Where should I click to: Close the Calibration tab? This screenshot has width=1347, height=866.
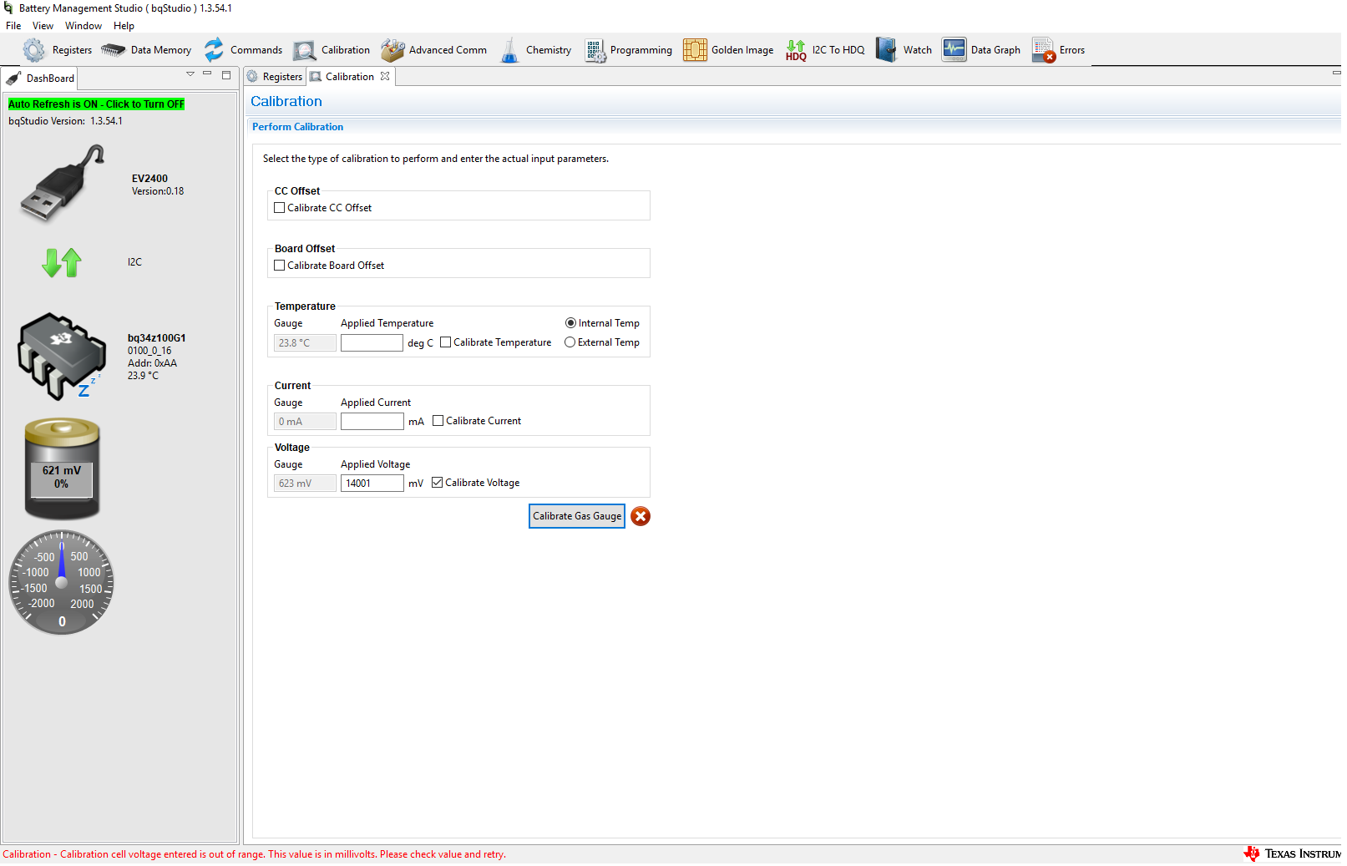coord(385,76)
